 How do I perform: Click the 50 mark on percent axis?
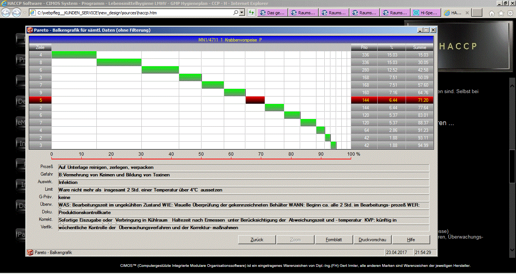[x=201, y=154]
